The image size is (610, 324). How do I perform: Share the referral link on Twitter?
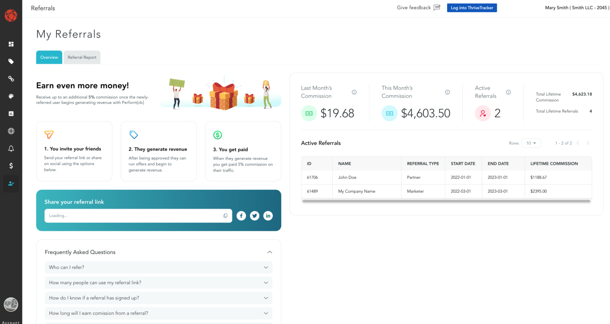255,215
